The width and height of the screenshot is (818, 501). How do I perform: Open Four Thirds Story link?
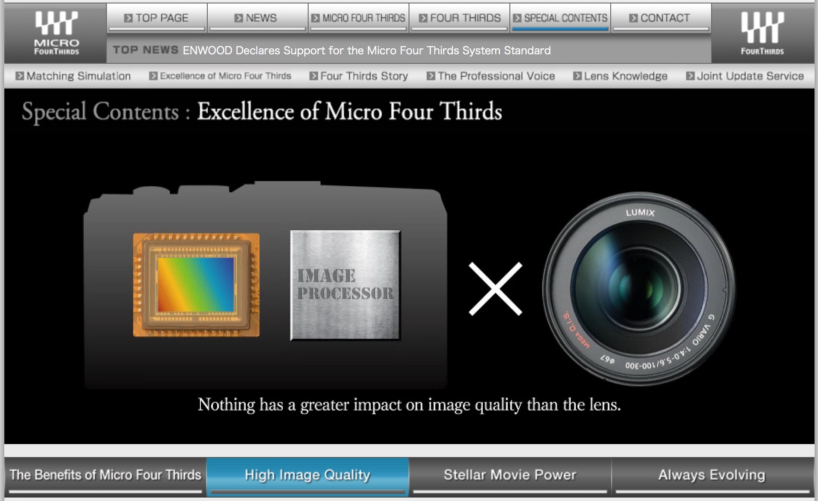[x=359, y=76]
